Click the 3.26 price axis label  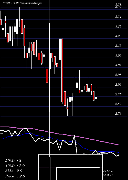(x=118, y=26)
